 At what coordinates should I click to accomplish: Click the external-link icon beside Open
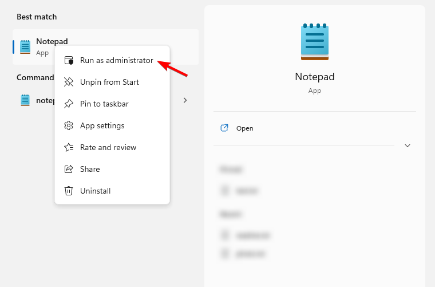click(224, 128)
